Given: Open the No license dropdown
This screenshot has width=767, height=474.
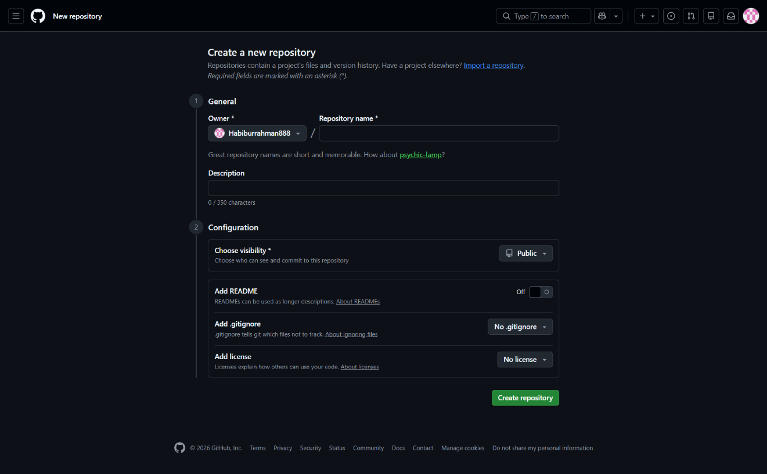Looking at the screenshot, I should 524,360.
